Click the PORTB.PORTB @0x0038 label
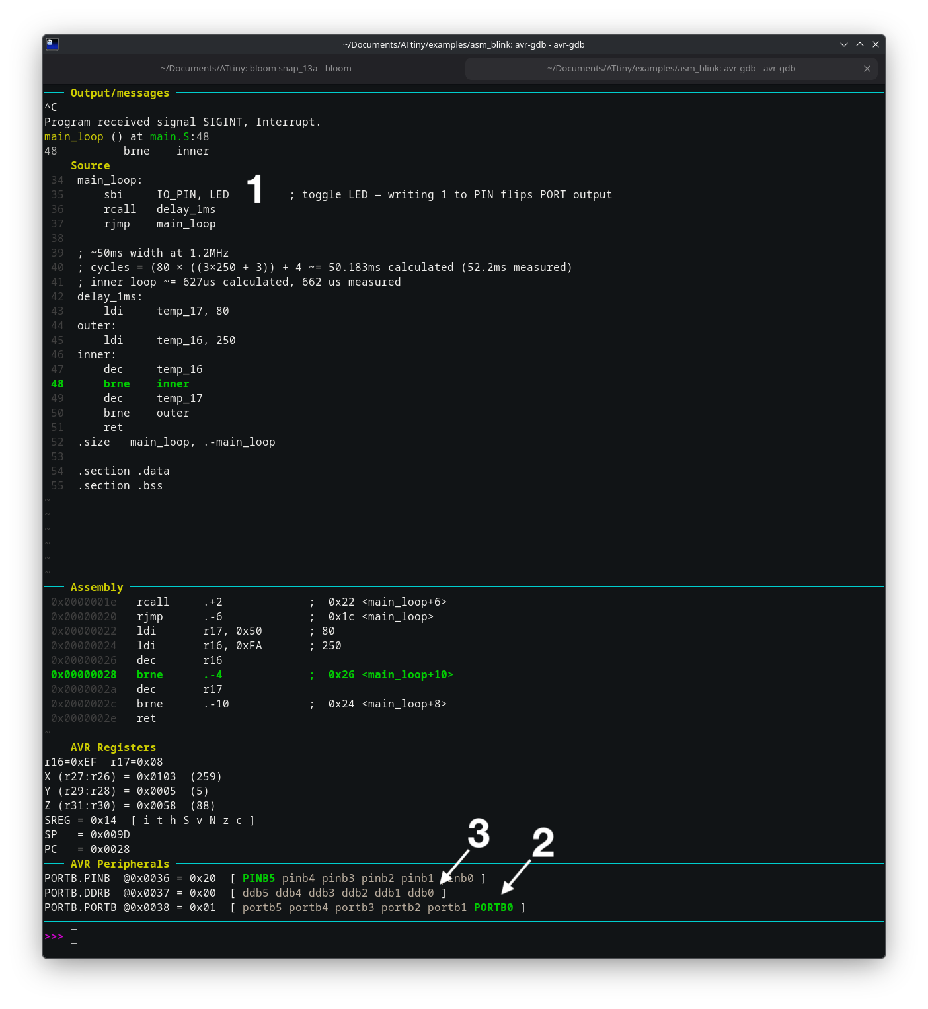Viewport: 928px width, 1009px height. click(x=107, y=908)
